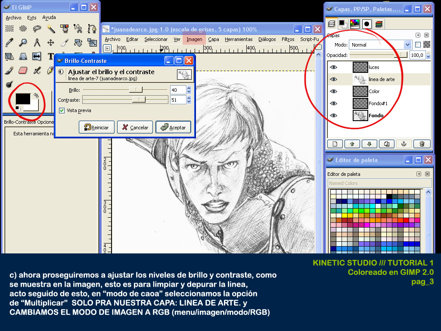Viewport: 441px width, 331px height.
Task: Create a new layer in Capas panel
Action: coord(335,144)
